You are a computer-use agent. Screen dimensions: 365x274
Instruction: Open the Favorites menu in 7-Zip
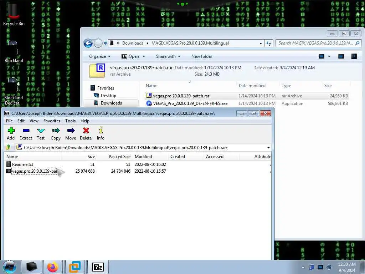point(52,121)
